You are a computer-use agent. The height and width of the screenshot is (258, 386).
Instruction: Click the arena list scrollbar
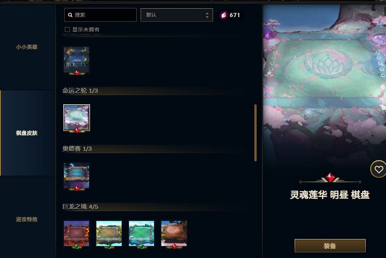click(256, 133)
